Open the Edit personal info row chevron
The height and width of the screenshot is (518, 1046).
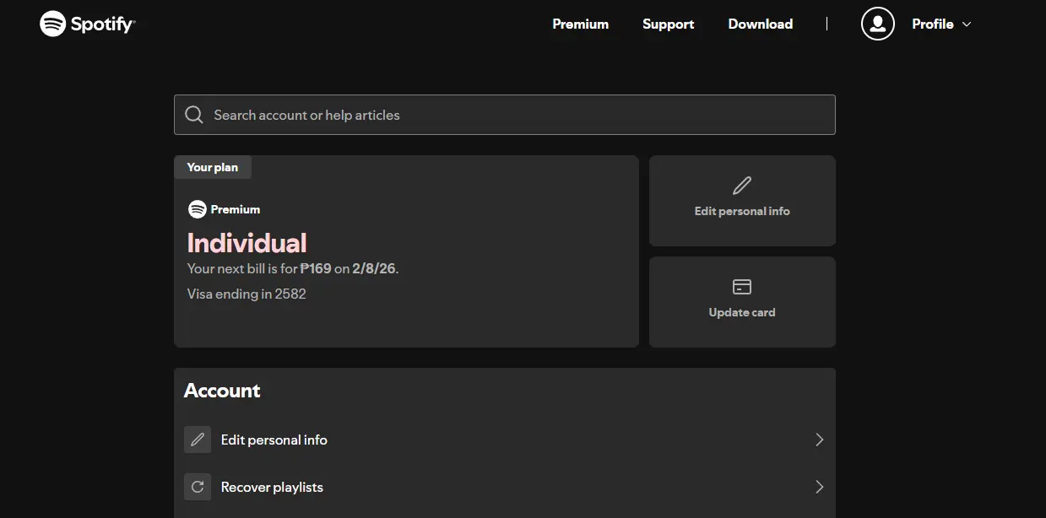819,440
